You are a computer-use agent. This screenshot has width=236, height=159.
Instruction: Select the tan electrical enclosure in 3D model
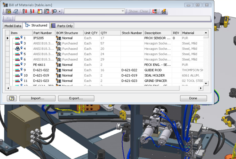24,126
